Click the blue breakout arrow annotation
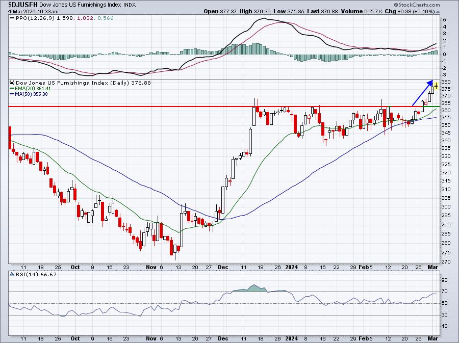Screen dimensions: 459x343 [422, 93]
